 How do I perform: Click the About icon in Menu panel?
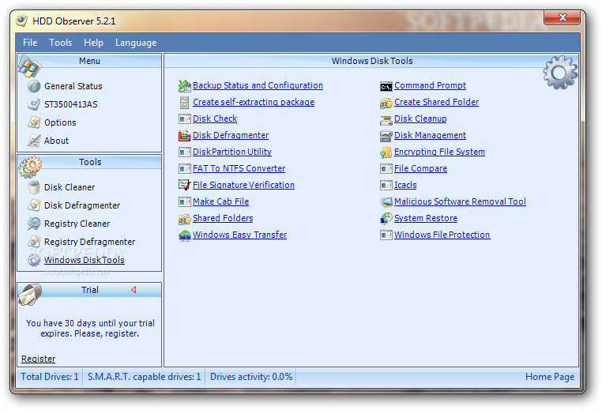click(34, 141)
